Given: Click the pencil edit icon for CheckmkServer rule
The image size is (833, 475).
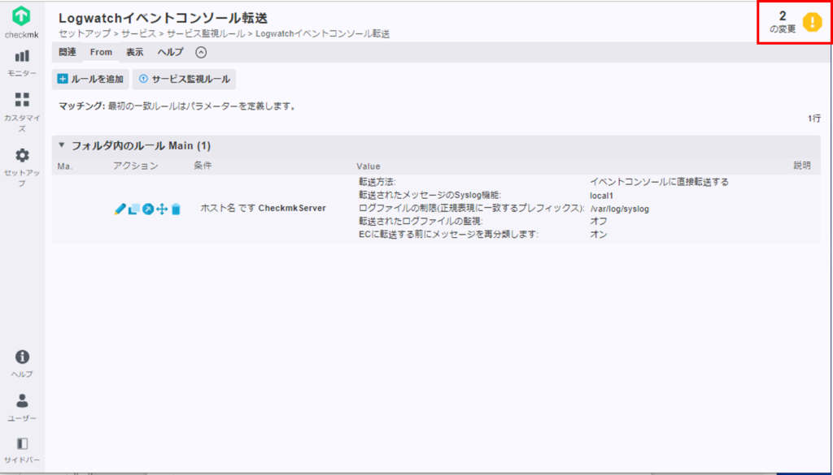Looking at the screenshot, I should click(x=120, y=209).
